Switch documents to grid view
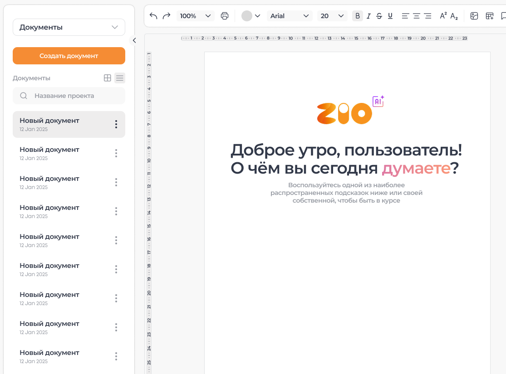The width and height of the screenshot is (506, 374). click(107, 78)
